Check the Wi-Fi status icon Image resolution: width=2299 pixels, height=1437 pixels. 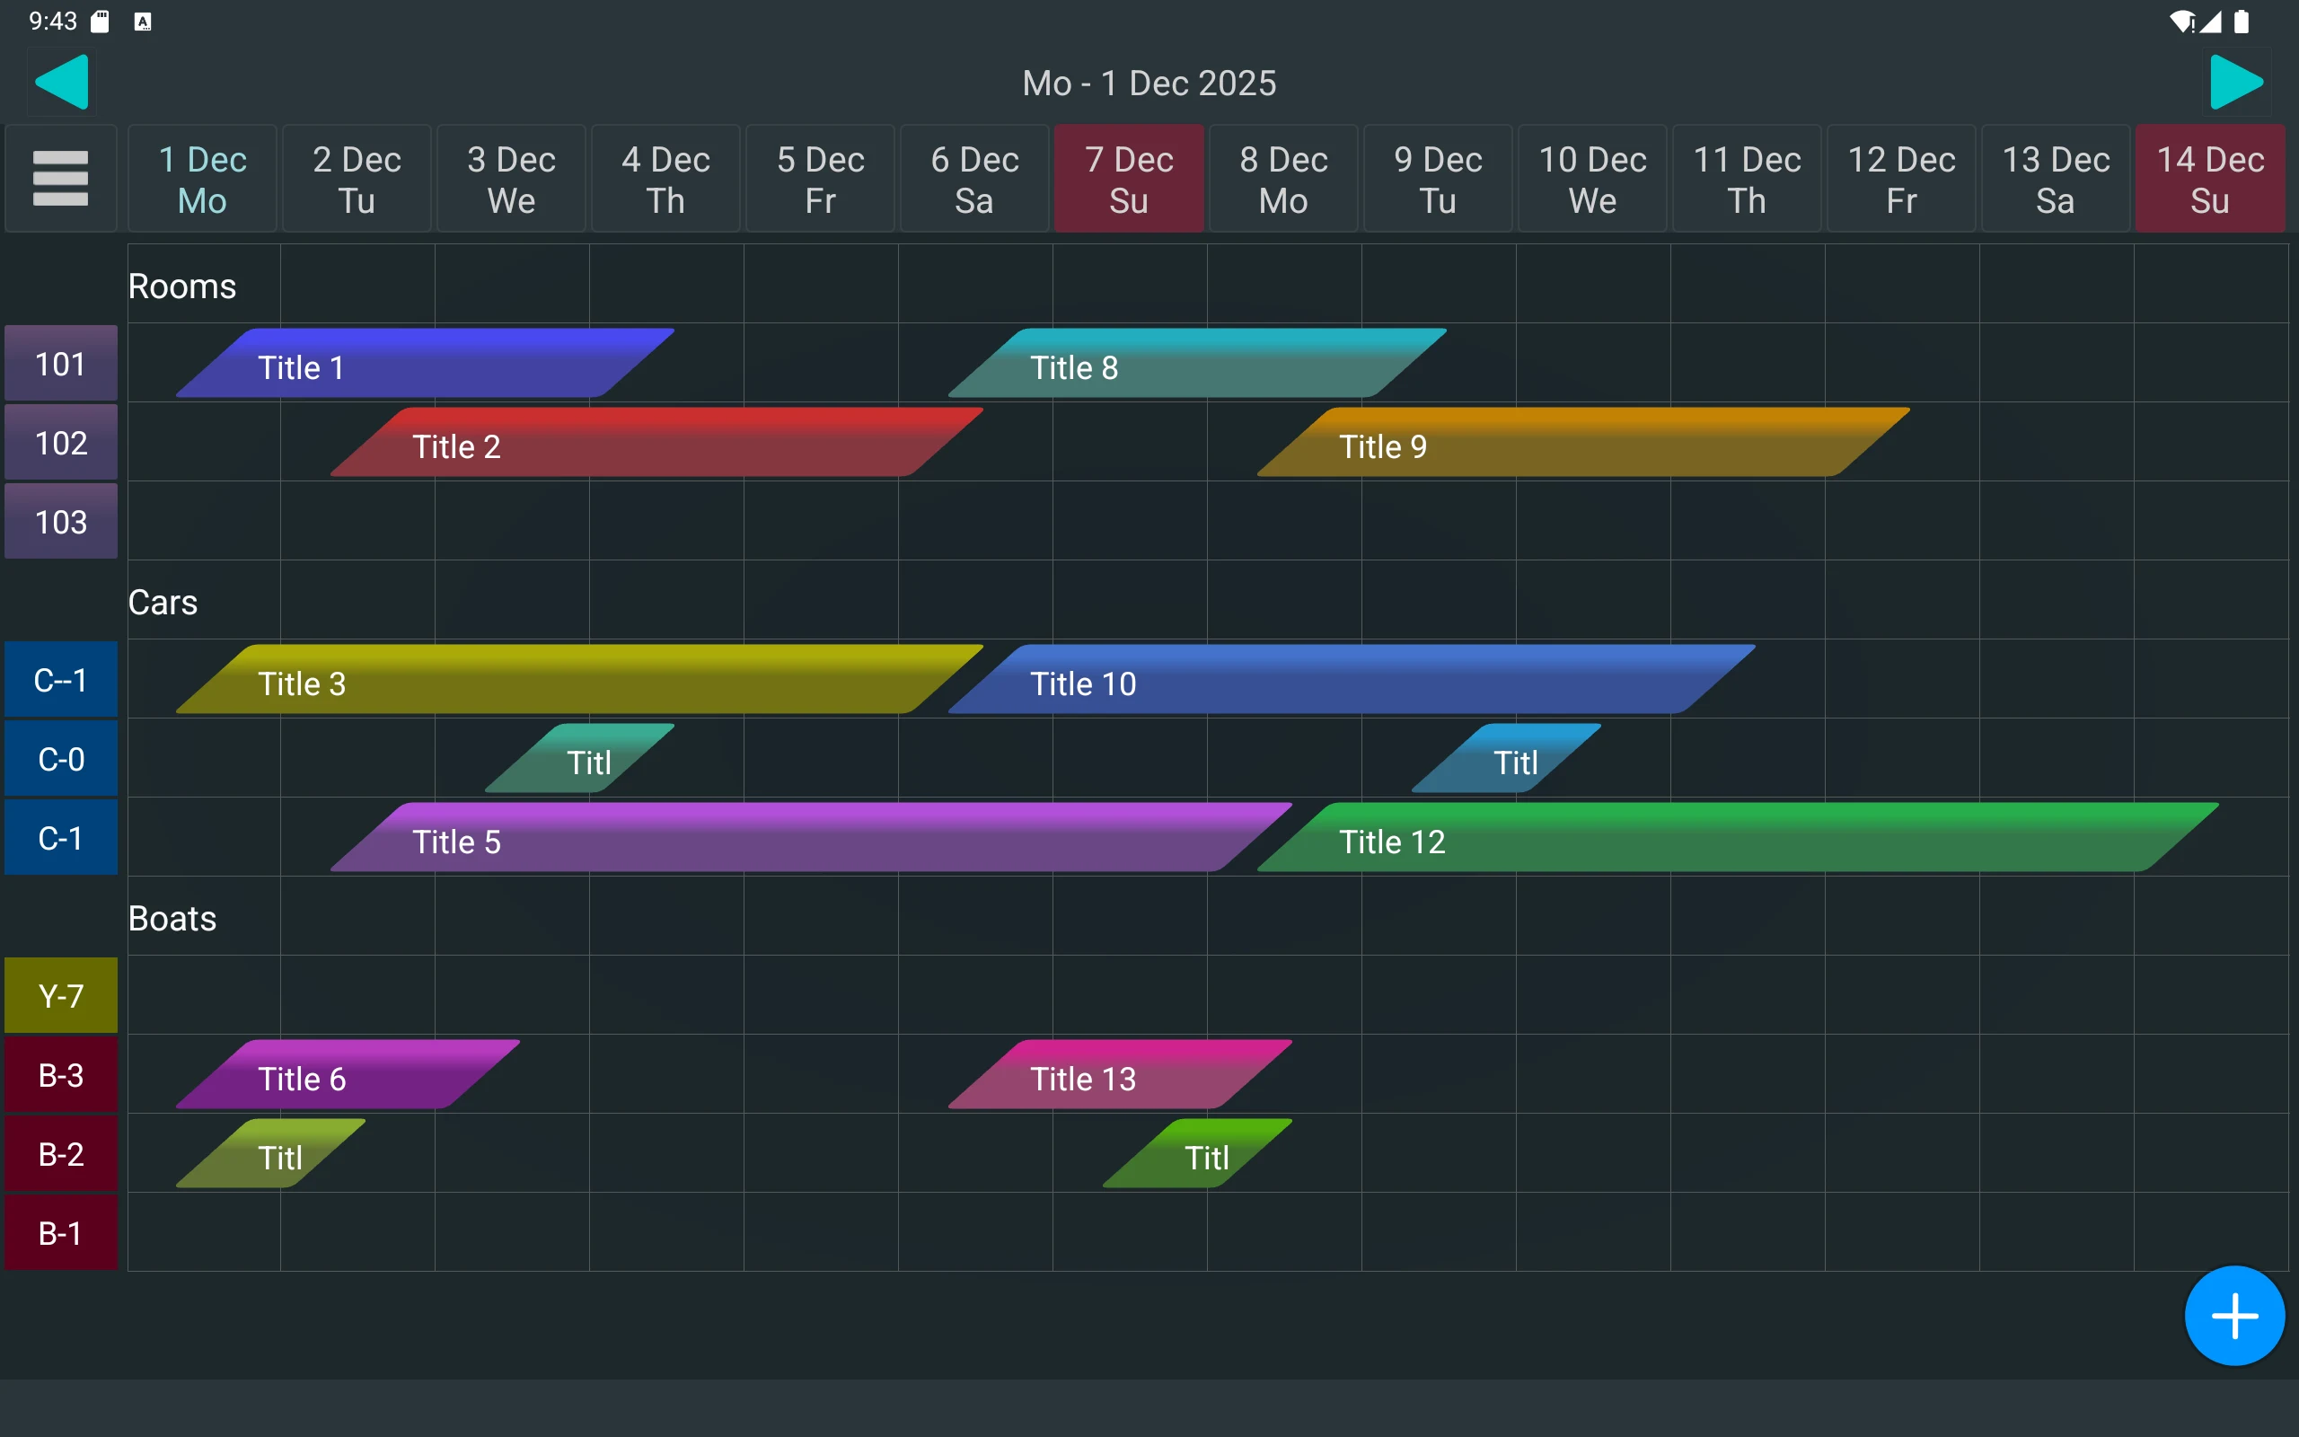[x=2182, y=21]
